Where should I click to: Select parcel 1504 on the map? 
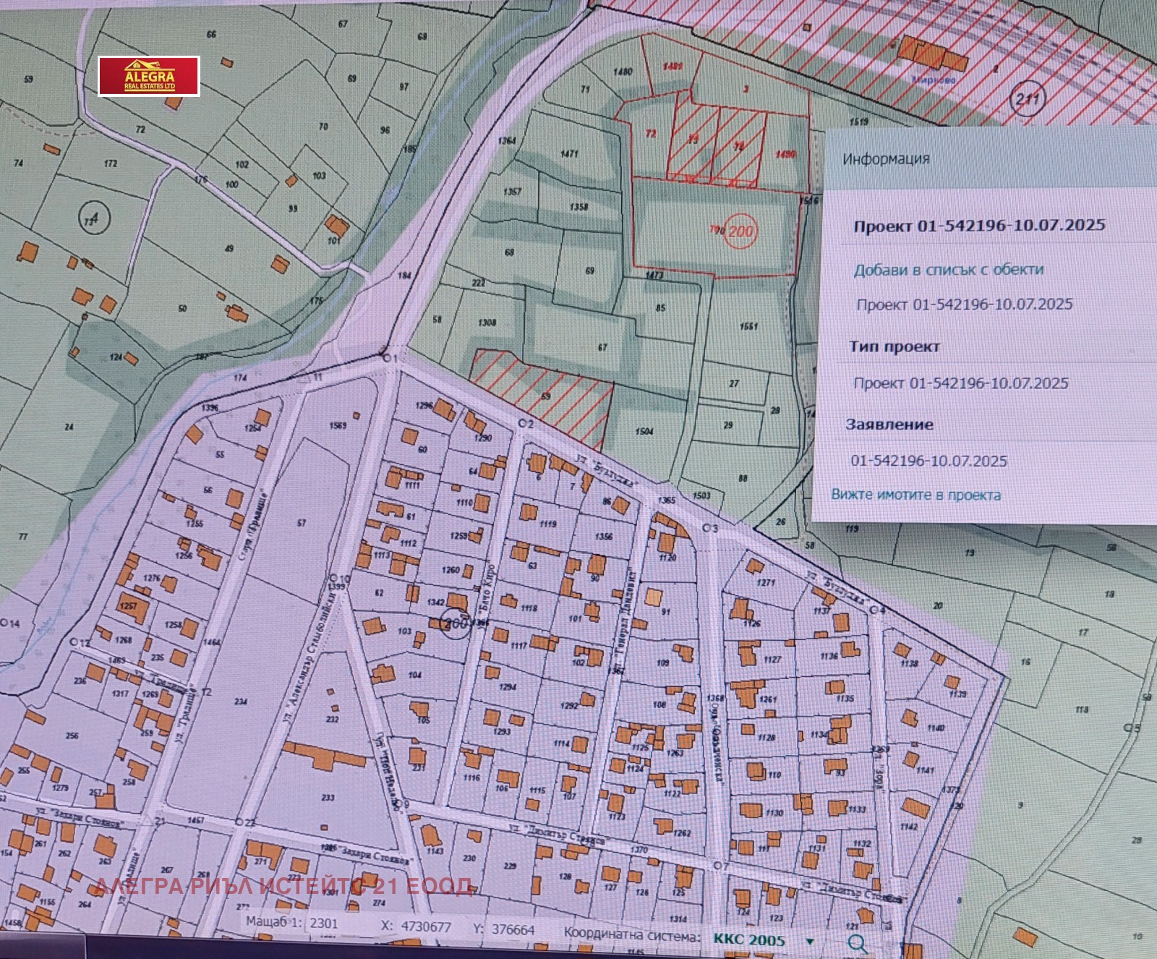click(x=644, y=432)
